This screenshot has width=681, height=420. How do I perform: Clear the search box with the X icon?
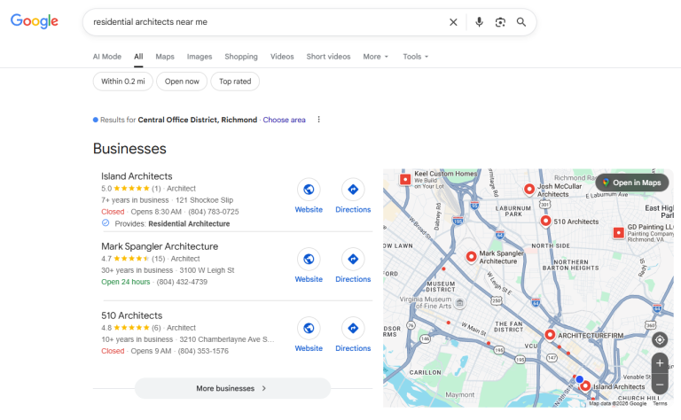tap(453, 22)
